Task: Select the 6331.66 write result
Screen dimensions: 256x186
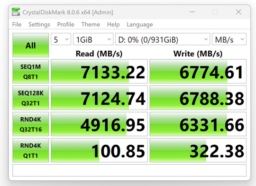Action: 198,124
